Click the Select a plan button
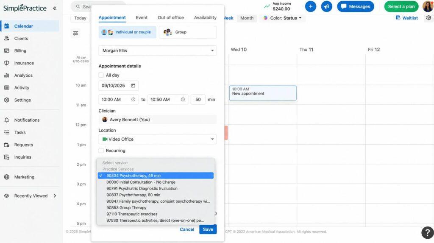The width and height of the screenshot is (434, 243). pos(401,6)
